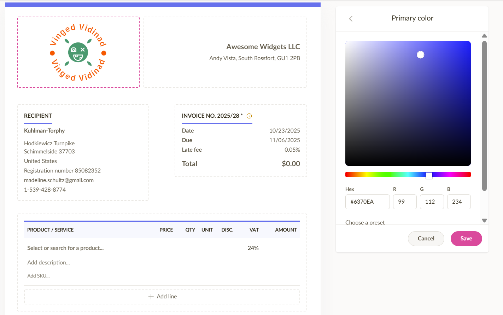Open the product search dropdown field
The height and width of the screenshot is (315, 503).
click(65, 248)
